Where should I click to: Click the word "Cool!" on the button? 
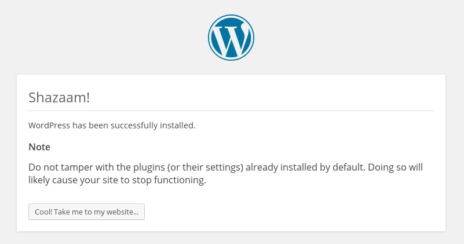tap(43, 212)
